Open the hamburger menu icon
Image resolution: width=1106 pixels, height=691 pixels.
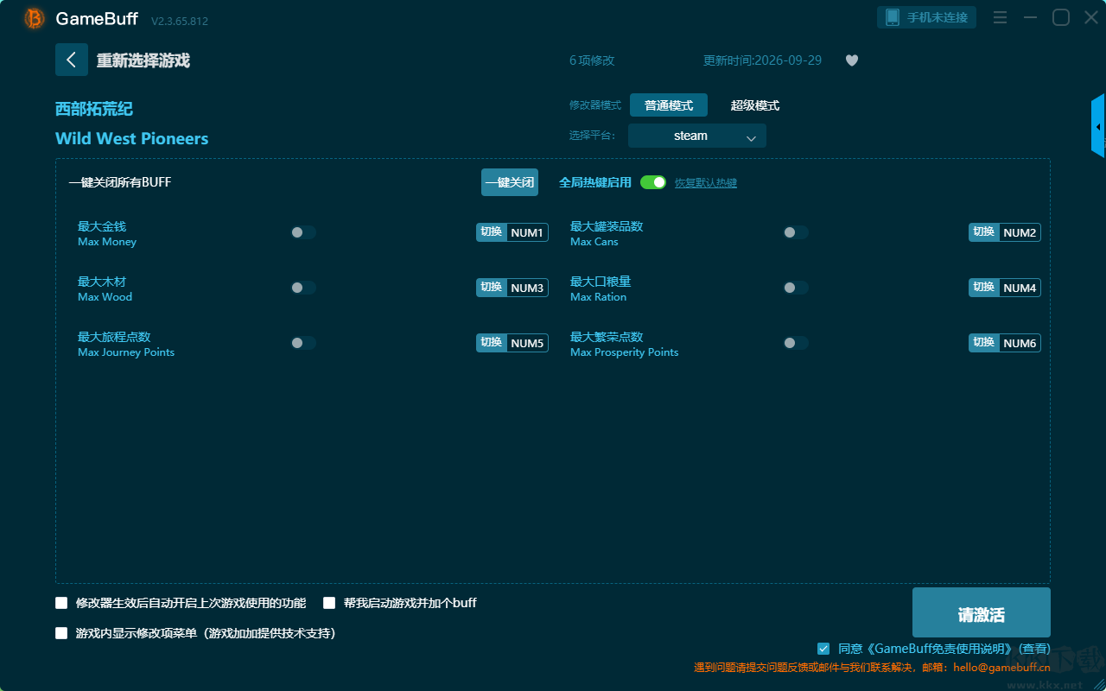click(x=1000, y=17)
